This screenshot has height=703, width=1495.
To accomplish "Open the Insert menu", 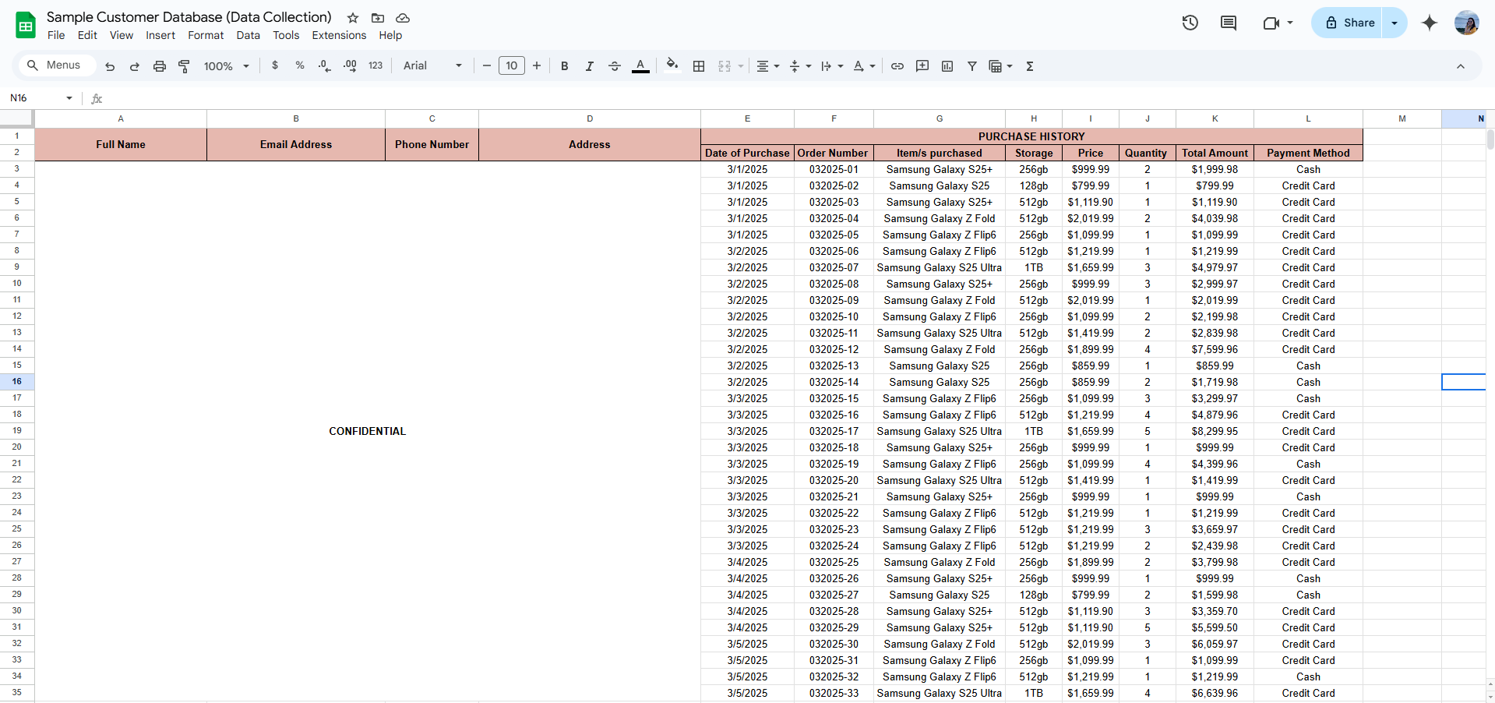I will (x=160, y=35).
